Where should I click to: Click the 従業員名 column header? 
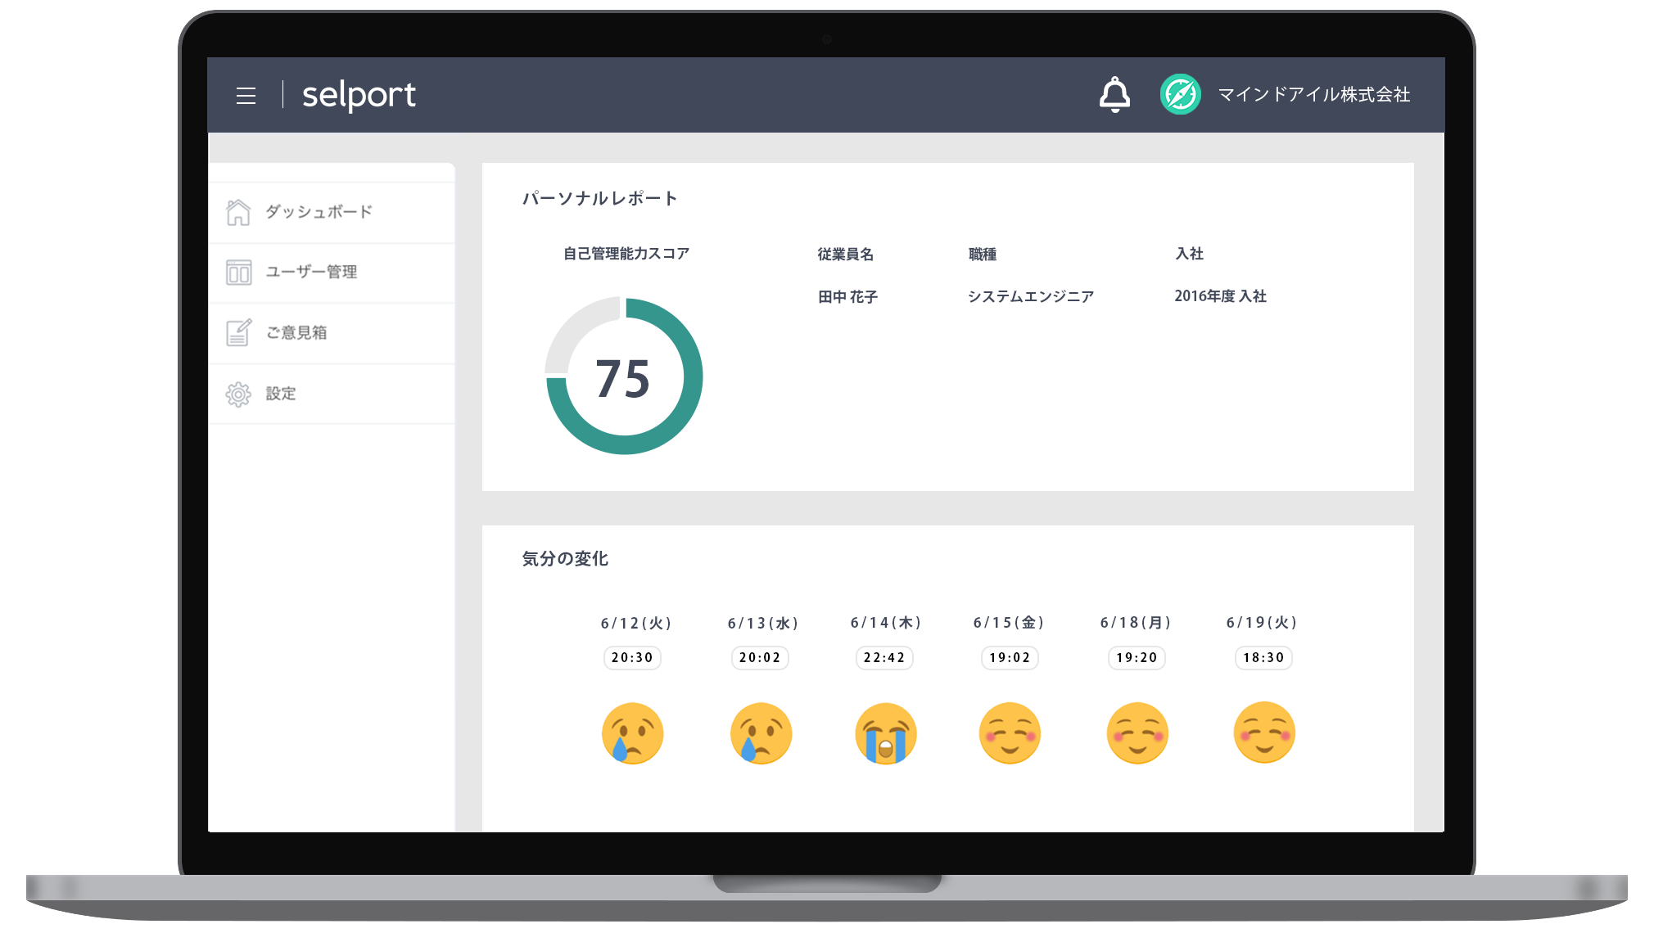click(846, 255)
